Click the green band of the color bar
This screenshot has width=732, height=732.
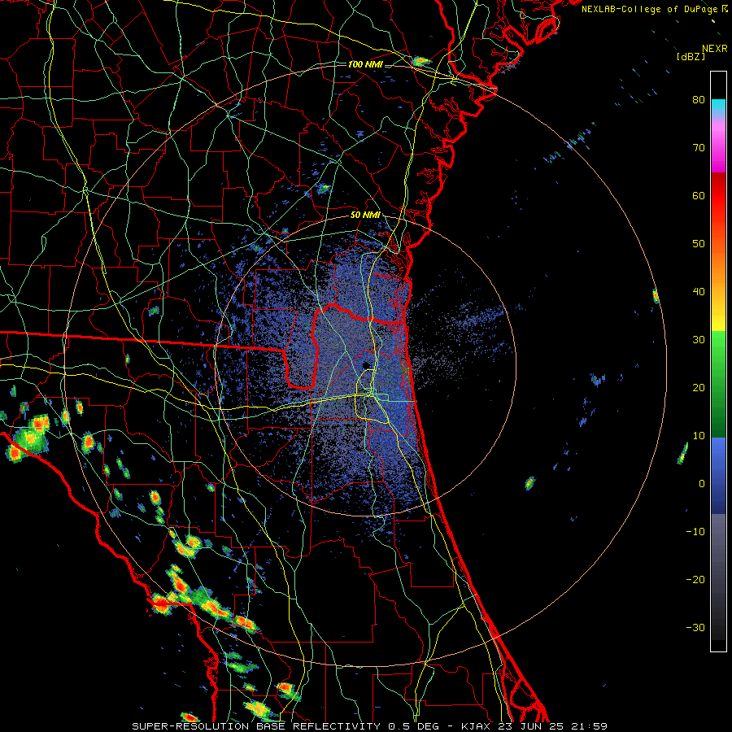[718, 384]
